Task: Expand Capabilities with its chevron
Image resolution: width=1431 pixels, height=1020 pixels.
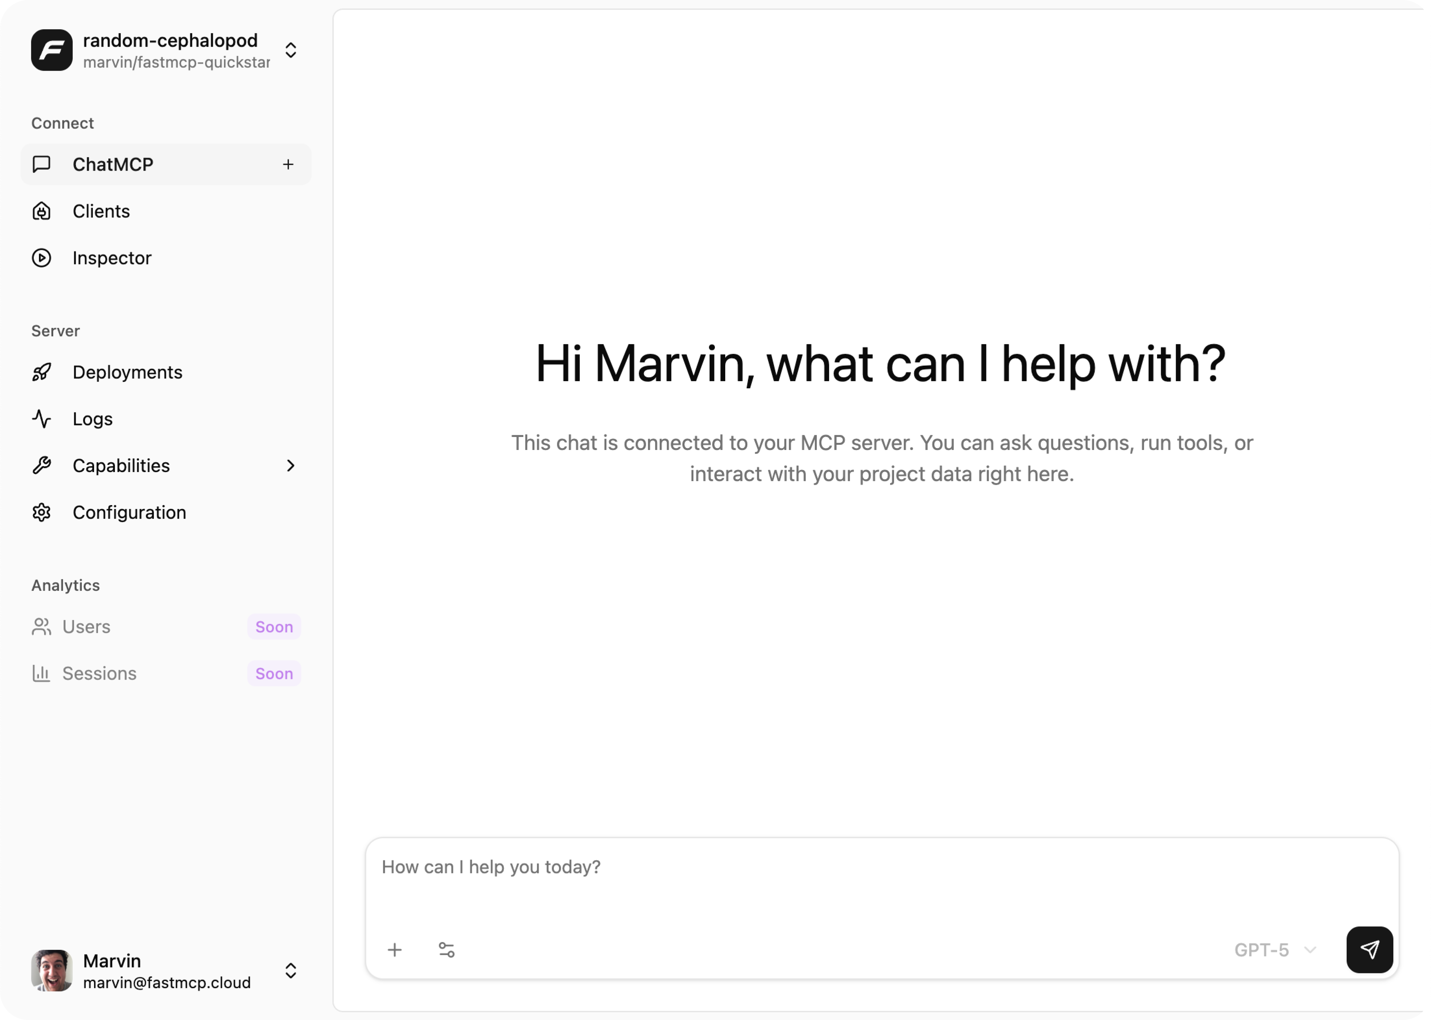Action: [290, 466]
